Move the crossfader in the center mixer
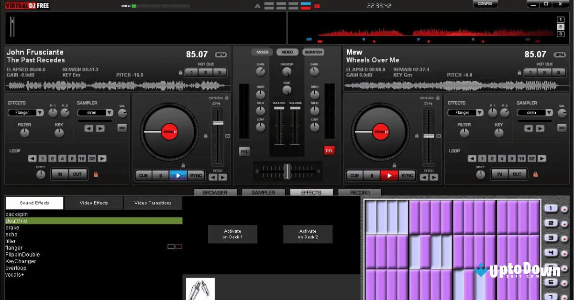574x300 pixels. [287, 171]
